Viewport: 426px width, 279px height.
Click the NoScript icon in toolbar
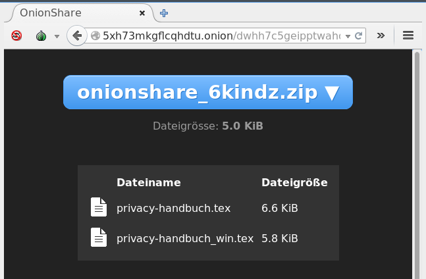click(16, 36)
